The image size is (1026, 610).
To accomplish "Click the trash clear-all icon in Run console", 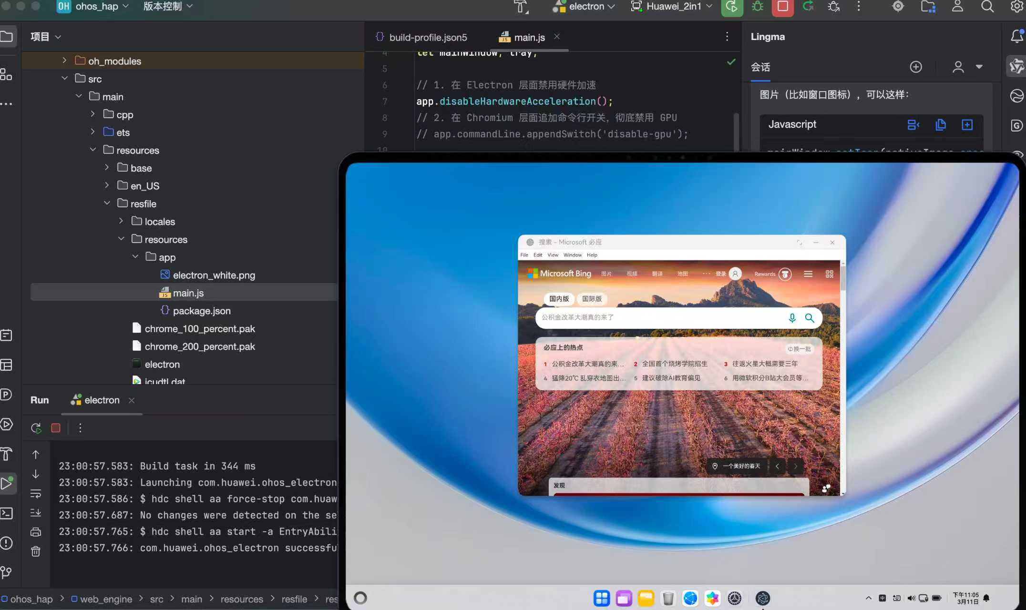I will (x=36, y=551).
